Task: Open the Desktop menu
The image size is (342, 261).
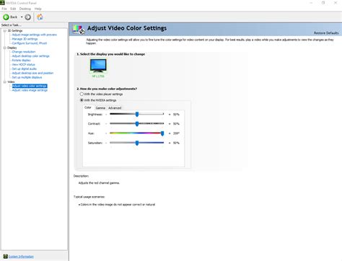Action: (25, 9)
